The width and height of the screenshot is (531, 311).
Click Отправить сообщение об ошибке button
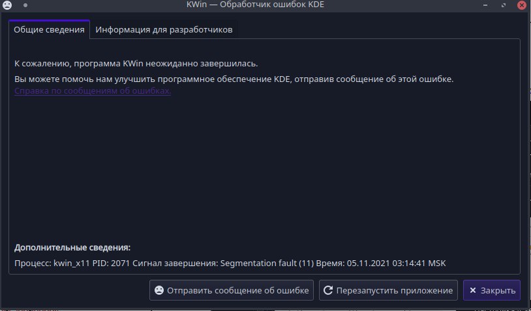[x=232, y=290]
